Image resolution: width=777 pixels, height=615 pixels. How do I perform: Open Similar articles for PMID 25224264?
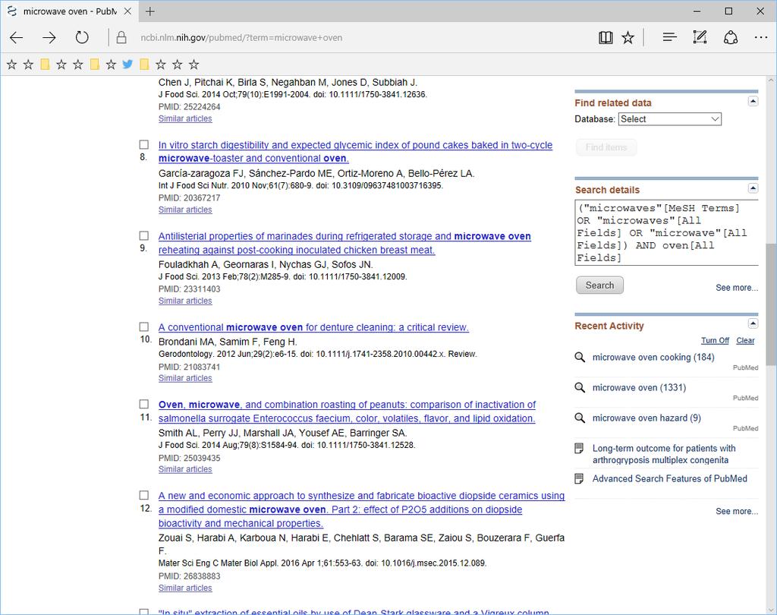tap(185, 118)
